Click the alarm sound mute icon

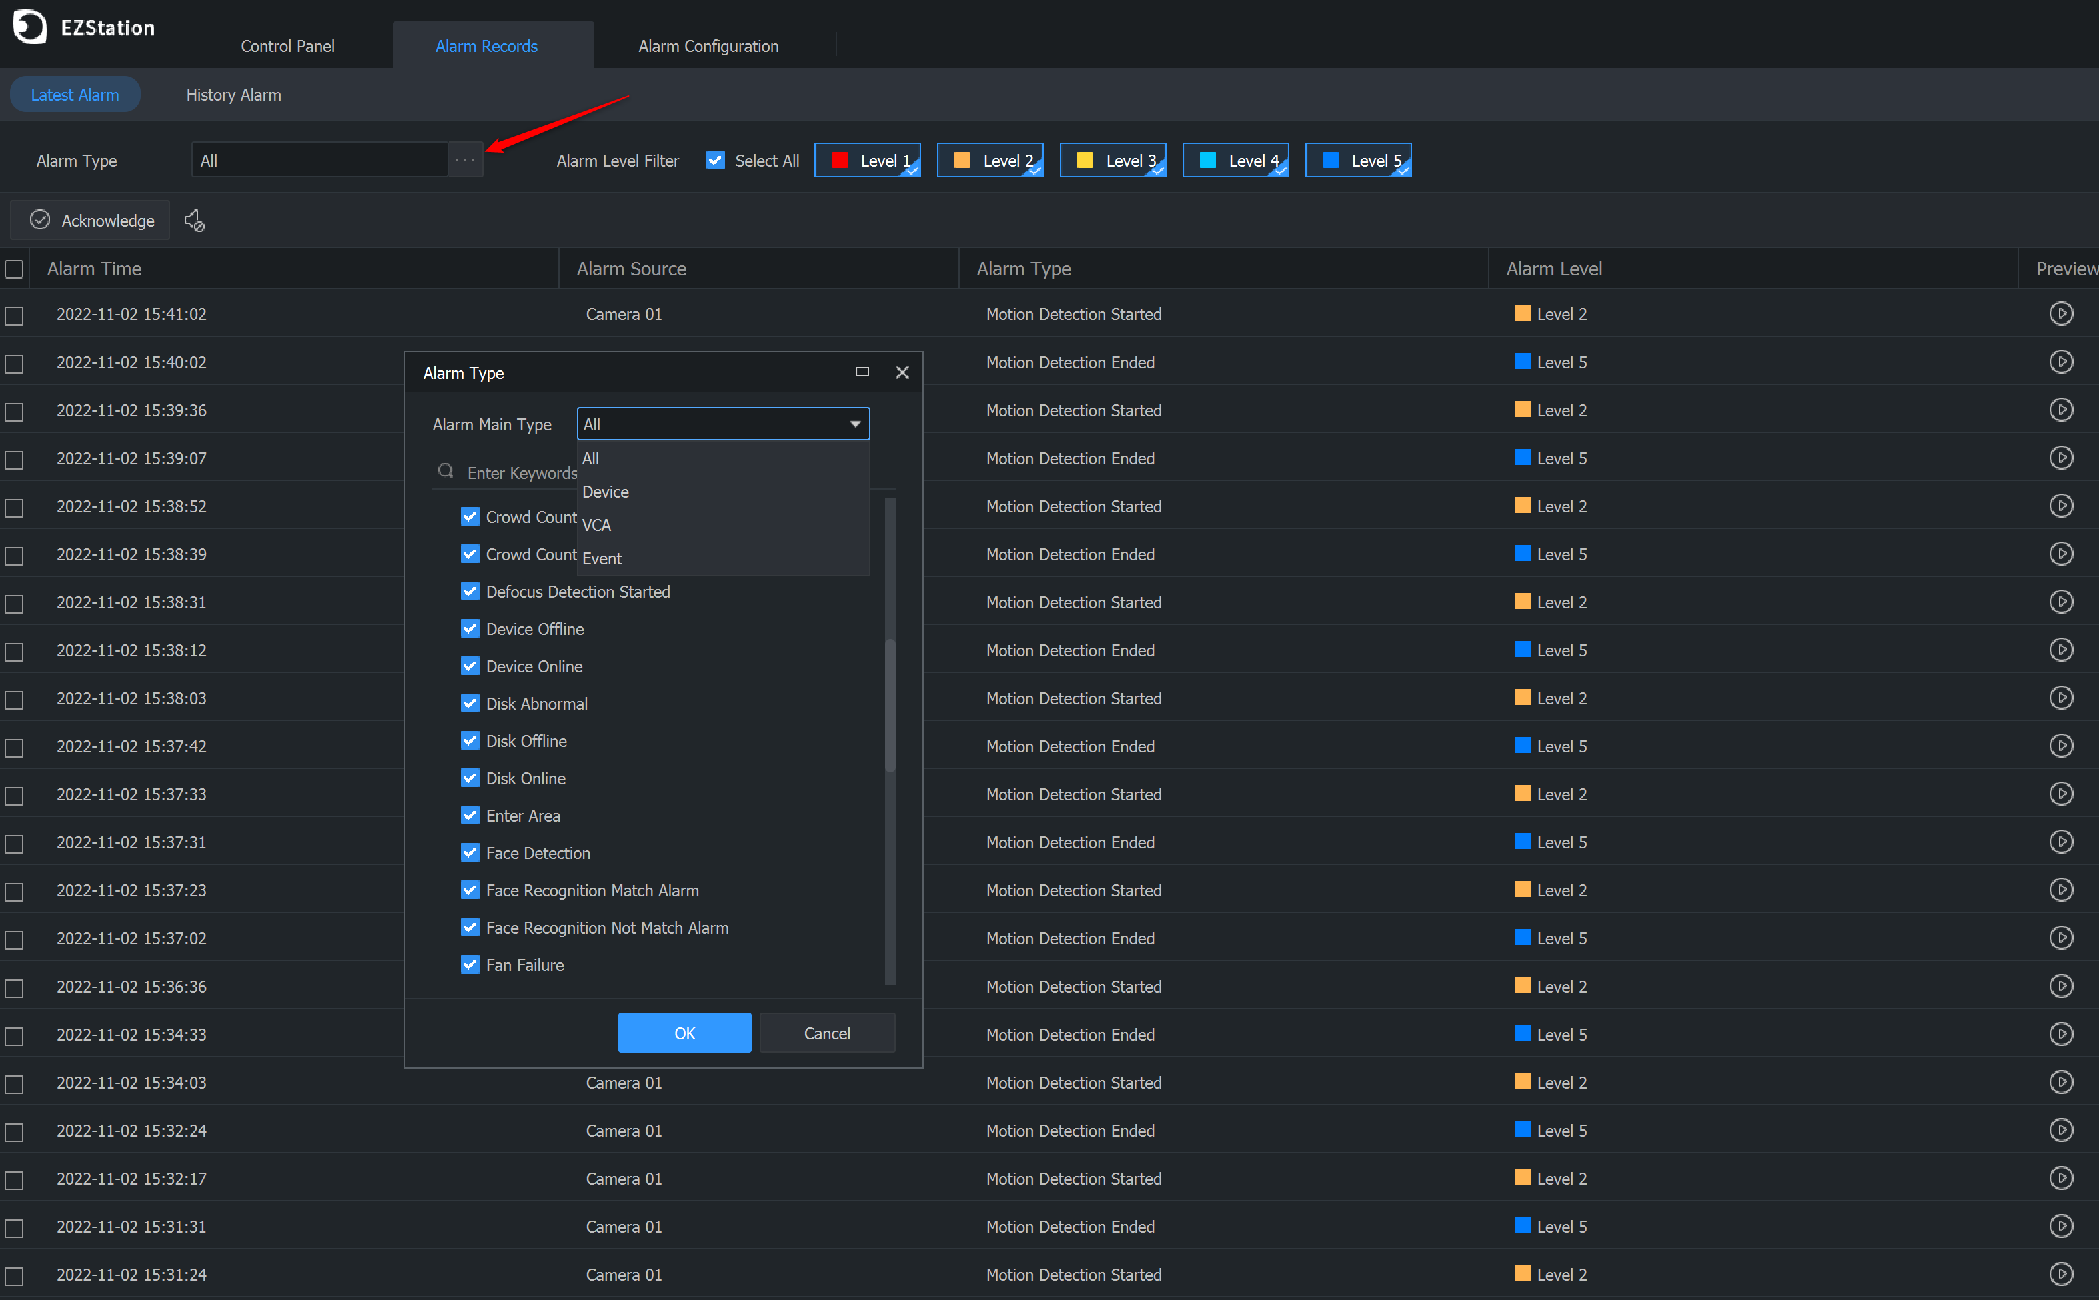194,221
